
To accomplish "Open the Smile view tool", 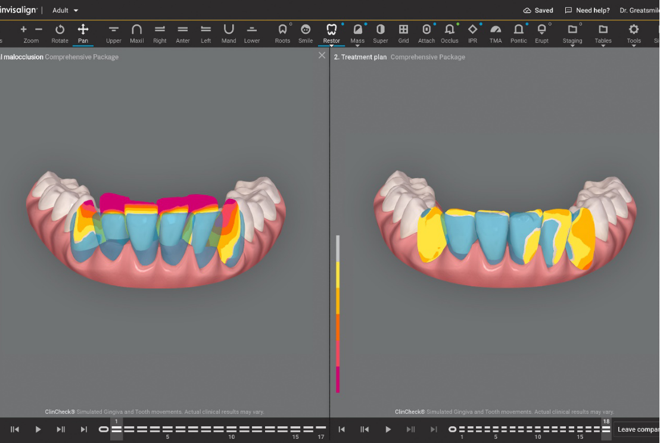I will (x=306, y=34).
